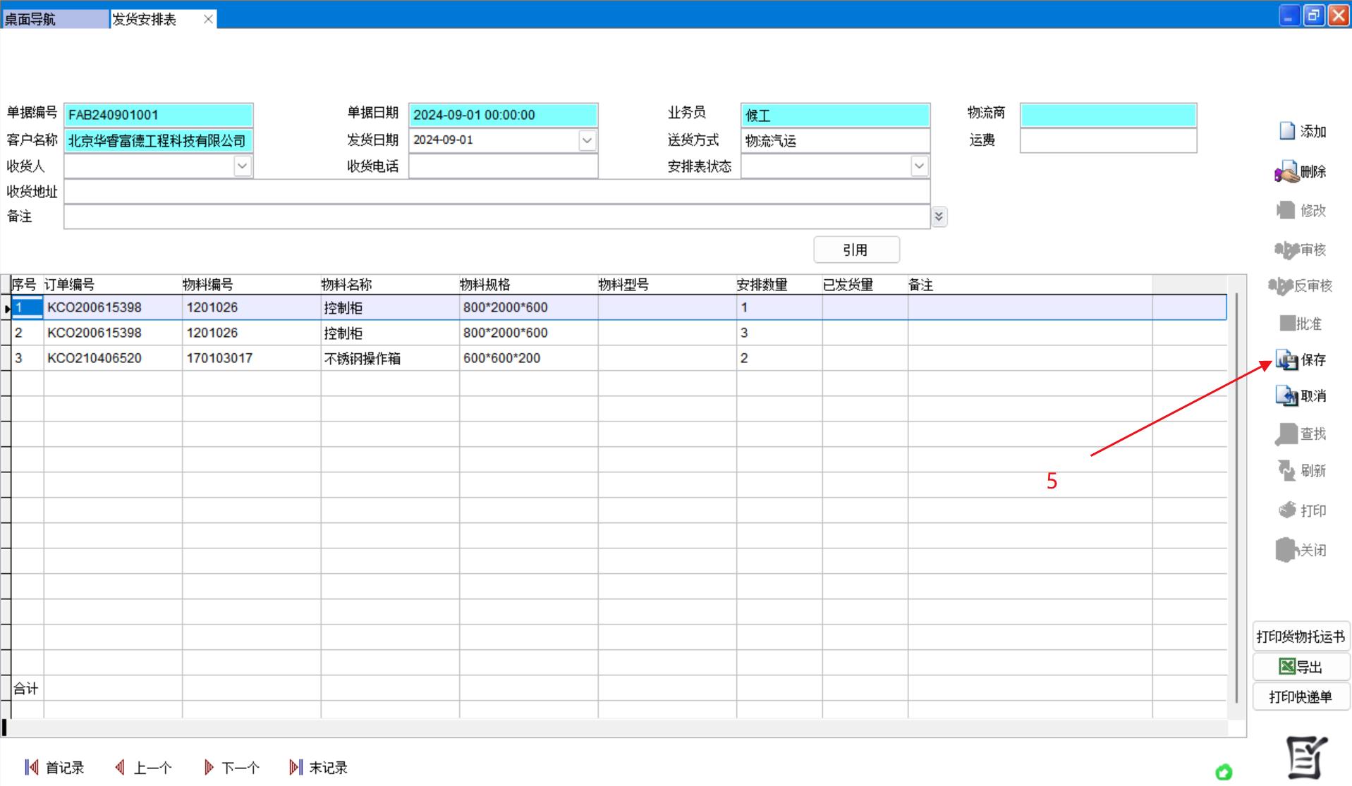Click the 引用 button
The height and width of the screenshot is (786, 1352).
pyautogui.click(x=855, y=250)
